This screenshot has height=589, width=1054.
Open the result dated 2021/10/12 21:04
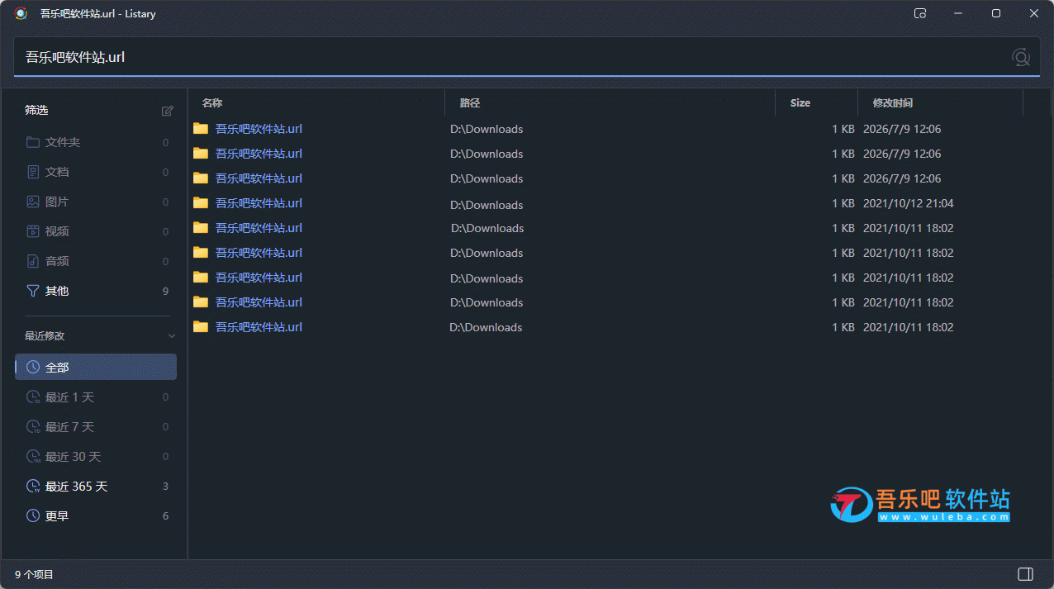615,203
